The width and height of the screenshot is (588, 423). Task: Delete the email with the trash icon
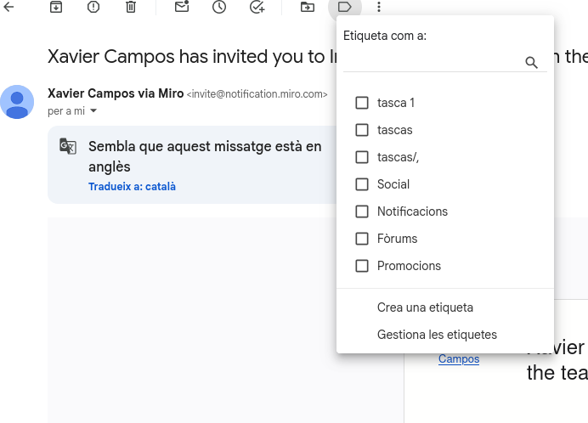click(130, 7)
